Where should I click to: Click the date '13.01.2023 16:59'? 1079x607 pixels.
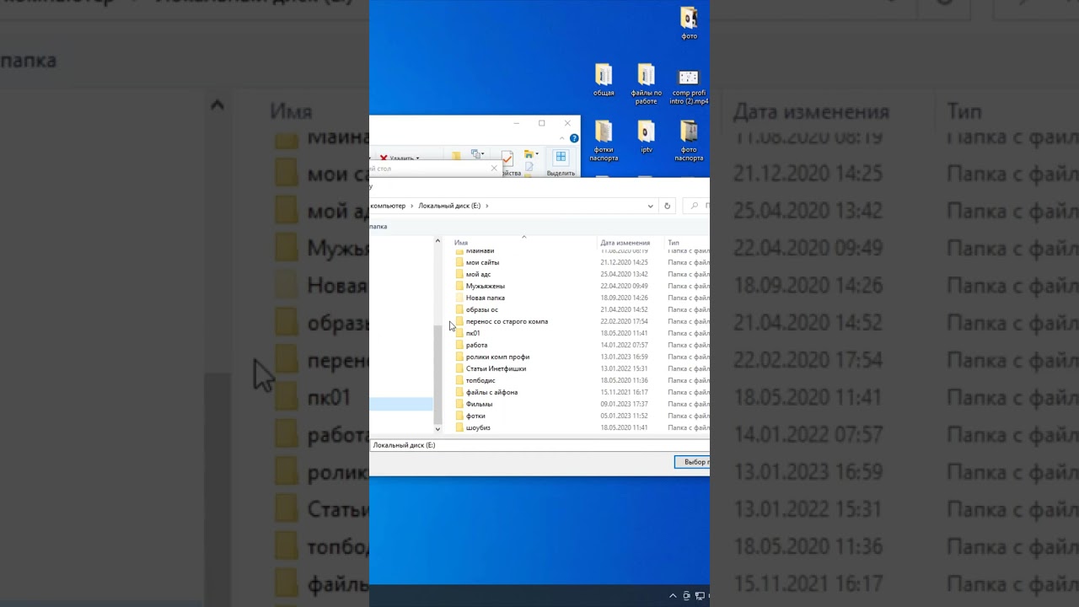tap(624, 357)
